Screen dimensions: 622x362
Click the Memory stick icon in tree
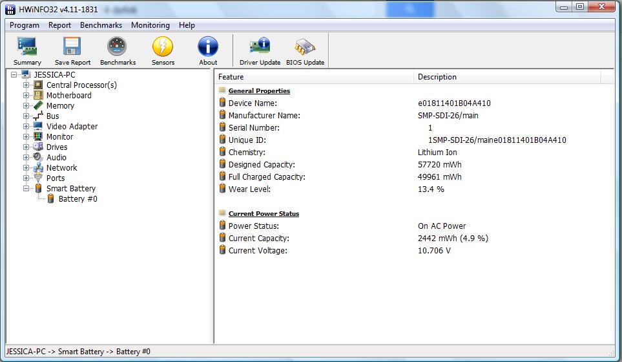(38, 105)
